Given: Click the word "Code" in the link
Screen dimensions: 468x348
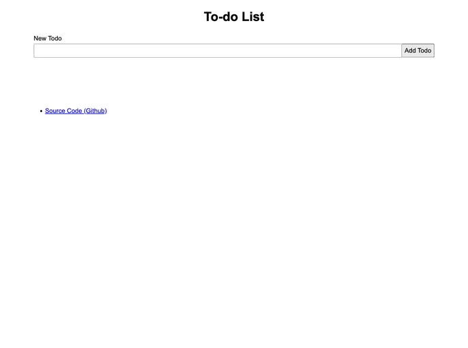Looking at the screenshot, I should click(x=75, y=111).
